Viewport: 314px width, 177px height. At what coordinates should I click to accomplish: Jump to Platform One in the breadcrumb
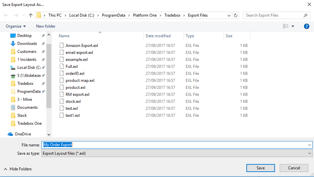(x=145, y=15)
